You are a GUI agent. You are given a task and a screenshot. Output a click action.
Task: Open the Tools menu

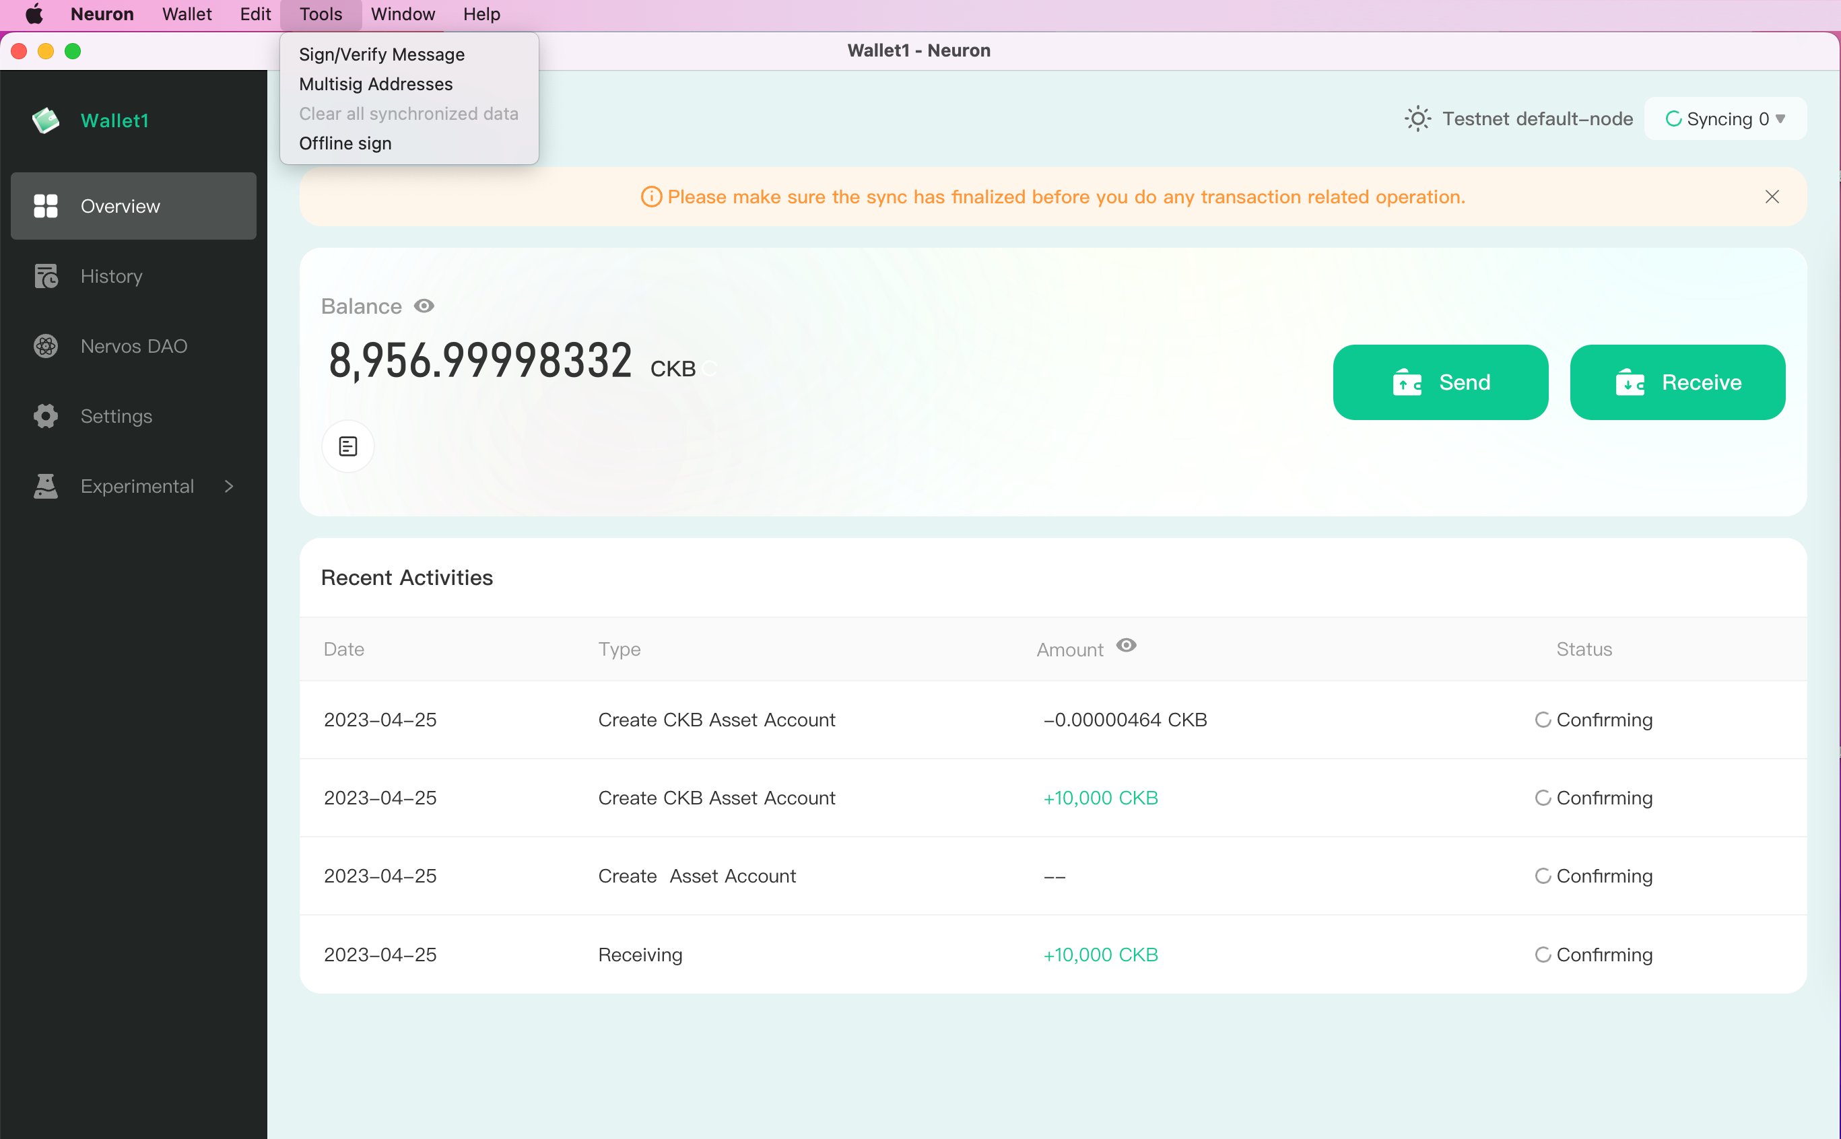point(321,13)
